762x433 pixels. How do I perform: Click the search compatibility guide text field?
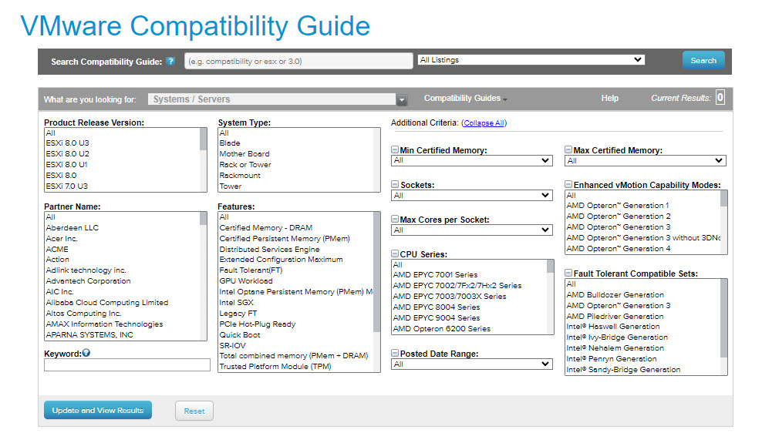[298, 61]
